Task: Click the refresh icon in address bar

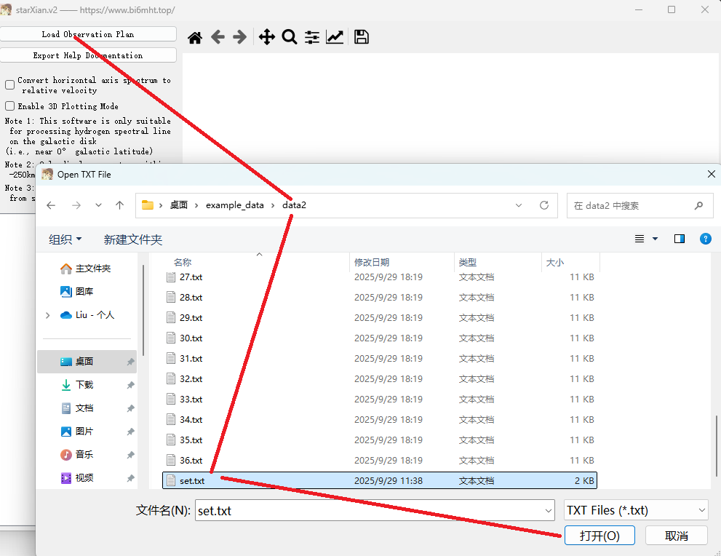Action: [544, 206]
